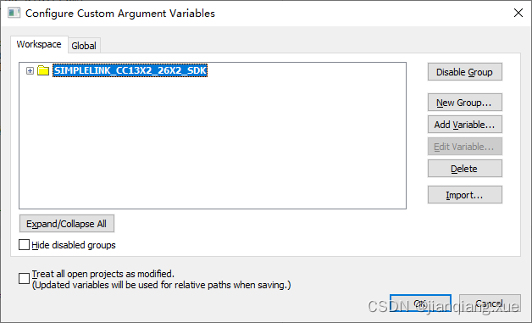Click the Import button
This screenshot has height=323, width=532.
click(x=464, y=195)
